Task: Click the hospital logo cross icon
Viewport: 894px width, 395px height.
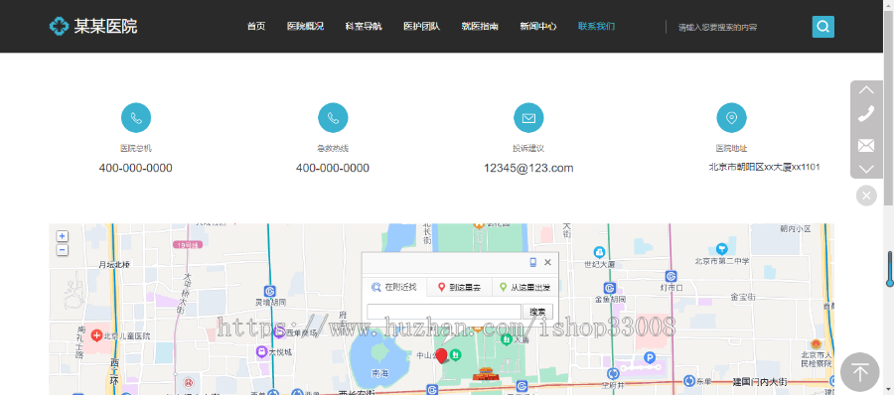Action: pos(59,26)
